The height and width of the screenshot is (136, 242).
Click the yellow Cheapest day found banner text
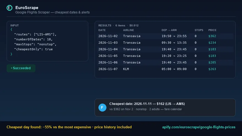[69, 127]
